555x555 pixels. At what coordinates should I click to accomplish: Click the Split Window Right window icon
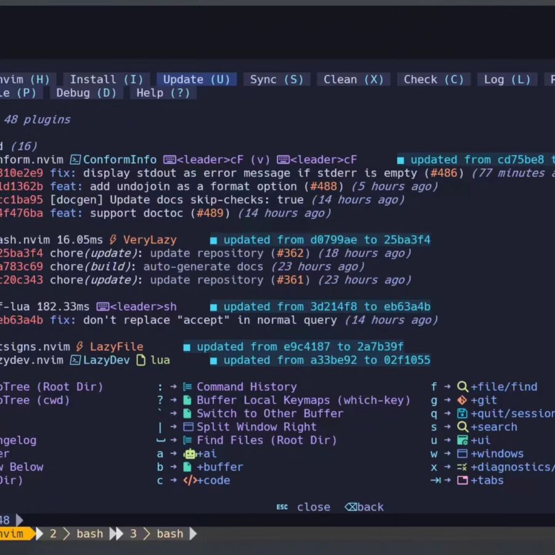(x=188, y=427)
